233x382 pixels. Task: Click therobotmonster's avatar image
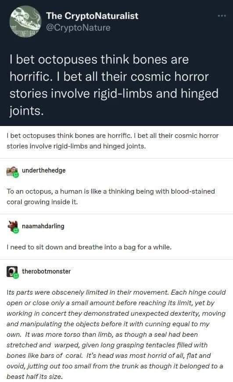click(x=12, y=272)
